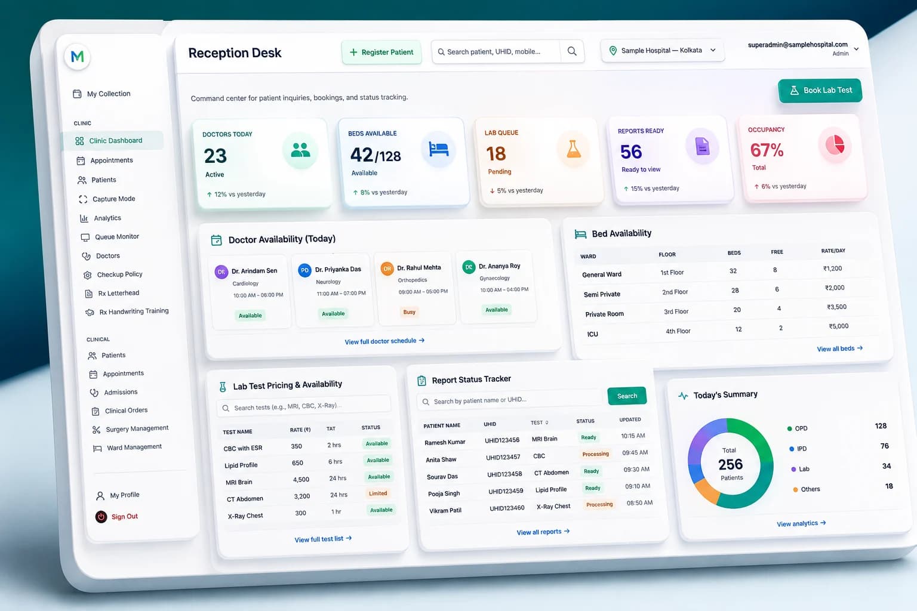
Task: Click the M logo in sidebar
Action: coord(77,57)
